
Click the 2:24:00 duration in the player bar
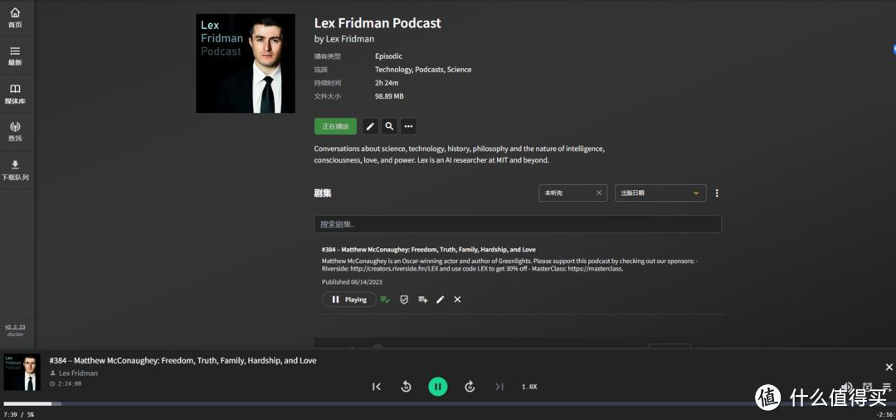pos(69,384)
